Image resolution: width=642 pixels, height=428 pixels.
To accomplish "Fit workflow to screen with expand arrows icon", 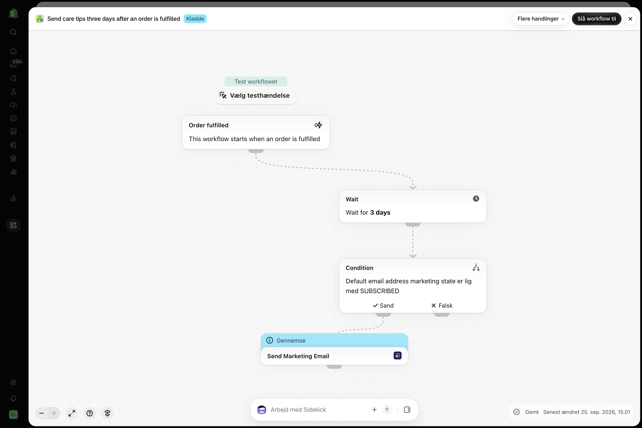I will click(x=72, y=413).
